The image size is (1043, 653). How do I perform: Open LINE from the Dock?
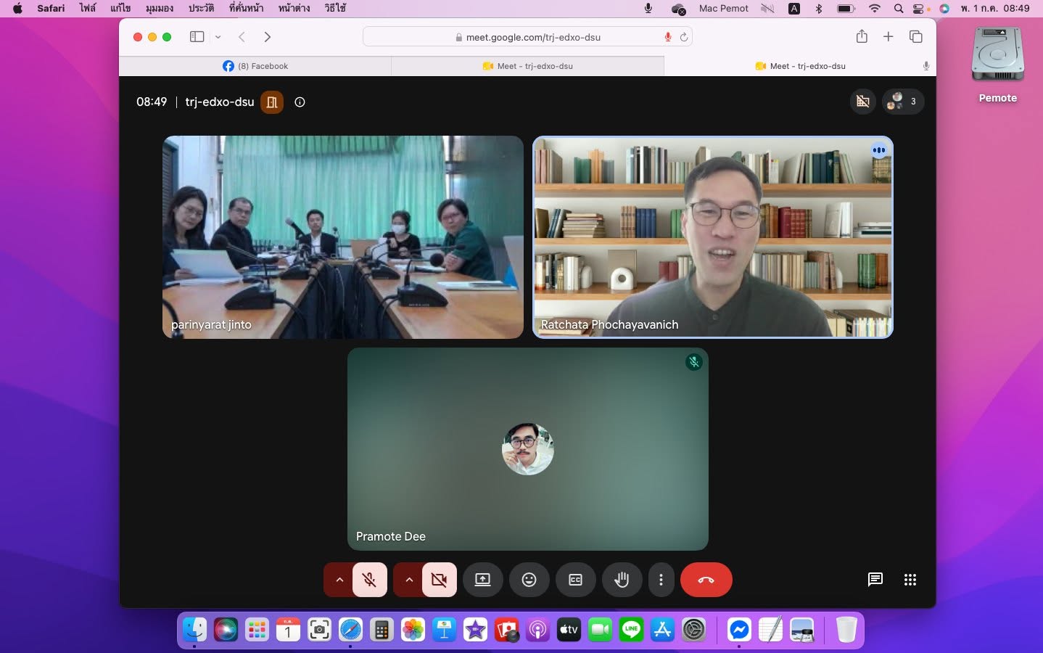point(631,629)
